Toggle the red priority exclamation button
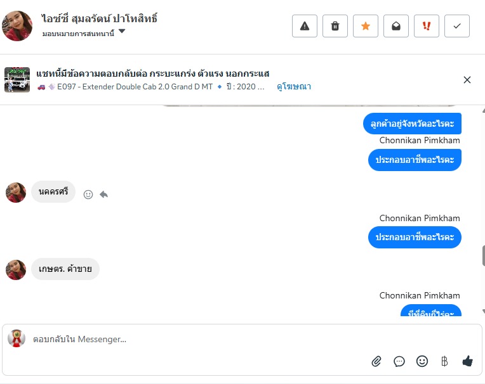Image resolution: width=485 pixels, height=384 pixels. (x=427, y=26)
